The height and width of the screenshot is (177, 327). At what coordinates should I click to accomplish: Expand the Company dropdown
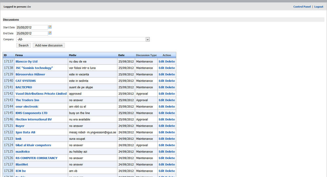[148, 39]
